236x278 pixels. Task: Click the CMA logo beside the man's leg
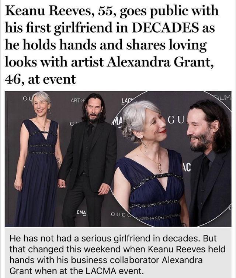click(81, 213)
